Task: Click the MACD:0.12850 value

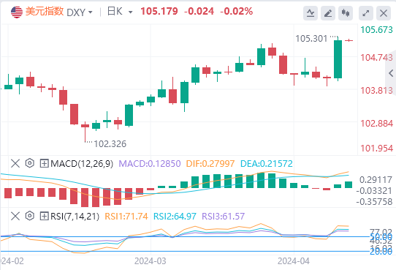Action: coord(150,164)
